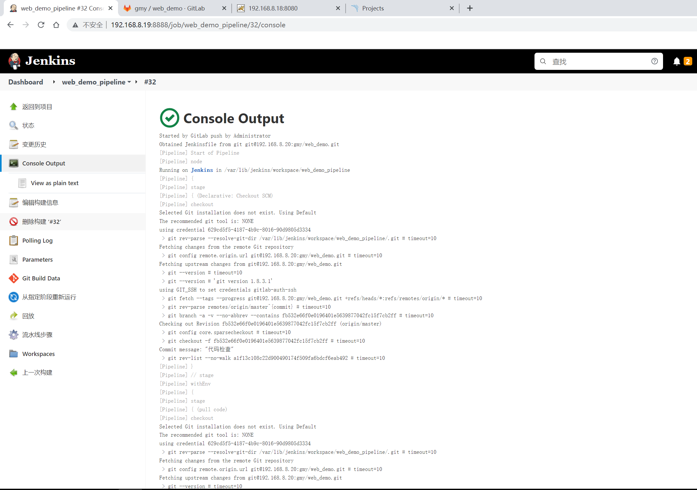Click 'Checking out Revision' console line
This screenshot has height=490, width=697.
[270, 324]
